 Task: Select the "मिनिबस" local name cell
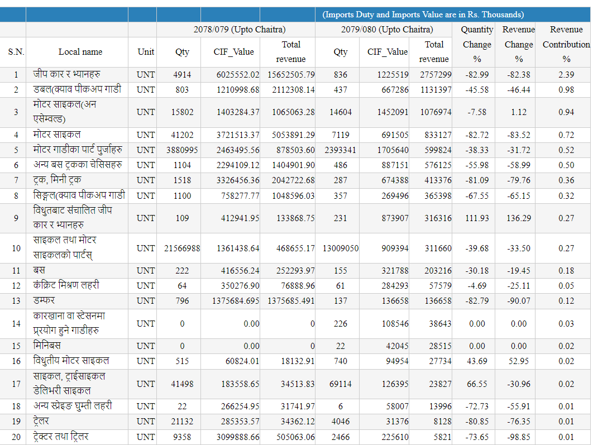(x=48, y=346)
